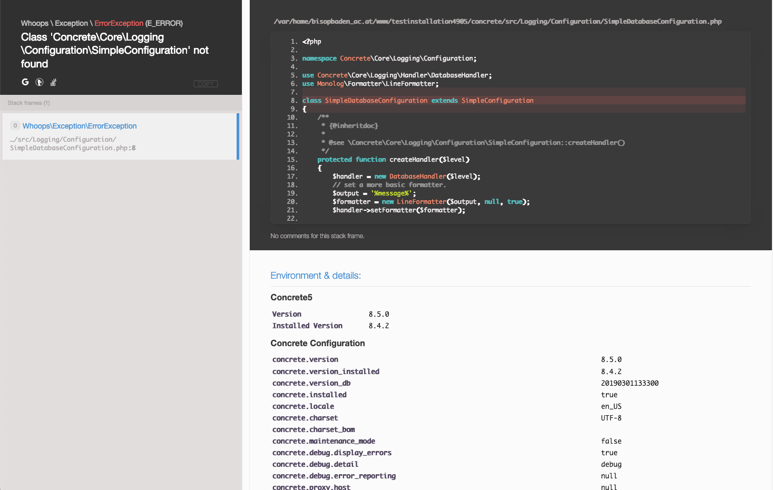Click the "$output = '%message%';" line
773x490 pixels.
click(374, 193)
